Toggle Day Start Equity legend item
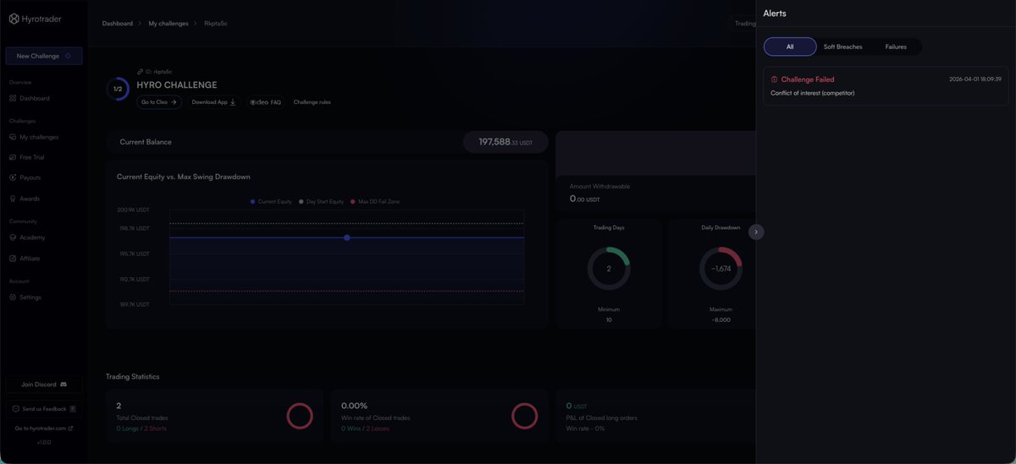The height and width of the screenshot is (464, 1016). (x=322, y=202)
